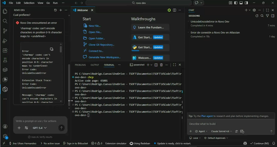Add context in Rovo Dev prompt box
Viewport: 277px width, 147px height.
(x=19, y=128)
